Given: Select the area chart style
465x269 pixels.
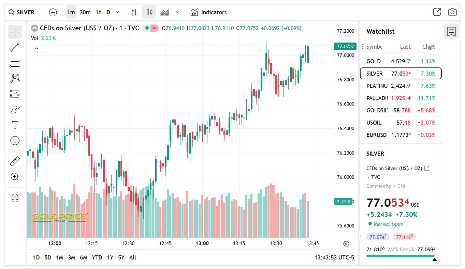Looking at the screenshot, I should [164, 12].
